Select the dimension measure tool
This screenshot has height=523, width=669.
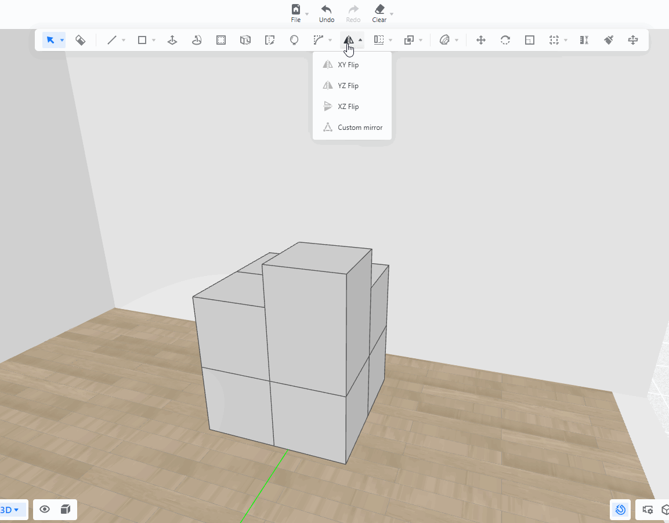click(x=584, y=40)
